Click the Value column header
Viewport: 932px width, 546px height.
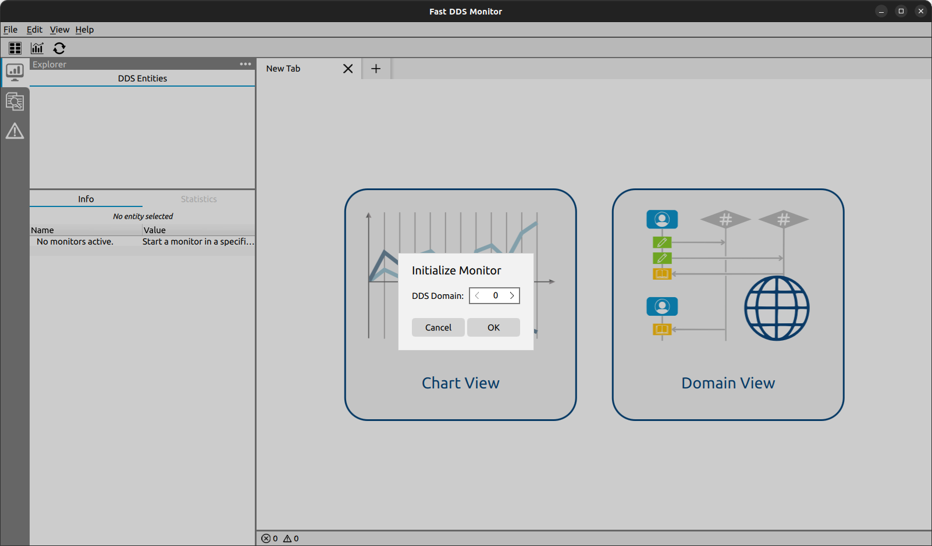(198, 230)
